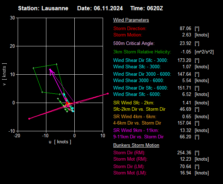Click 'SR Wind 4km - 6km:' label
223x184 pixels.
[x=135, y=117]
